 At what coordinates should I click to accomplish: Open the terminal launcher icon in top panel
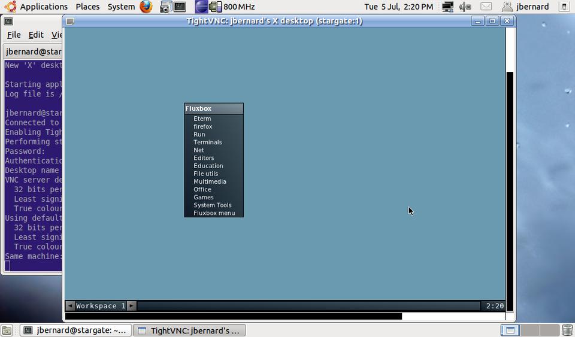180,7
